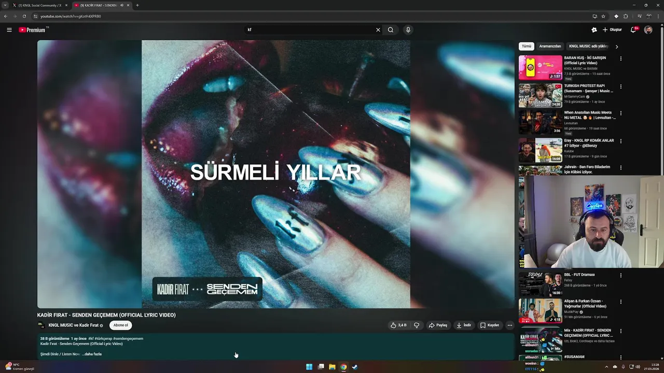Start voice search with the microphone

click(x=408, y=30)
